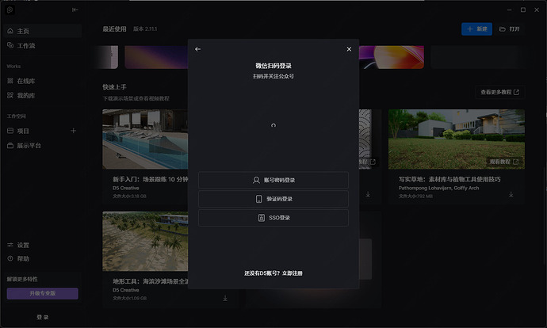
Task: Open 主页 home in sidebar
Action: coord(43,31)
